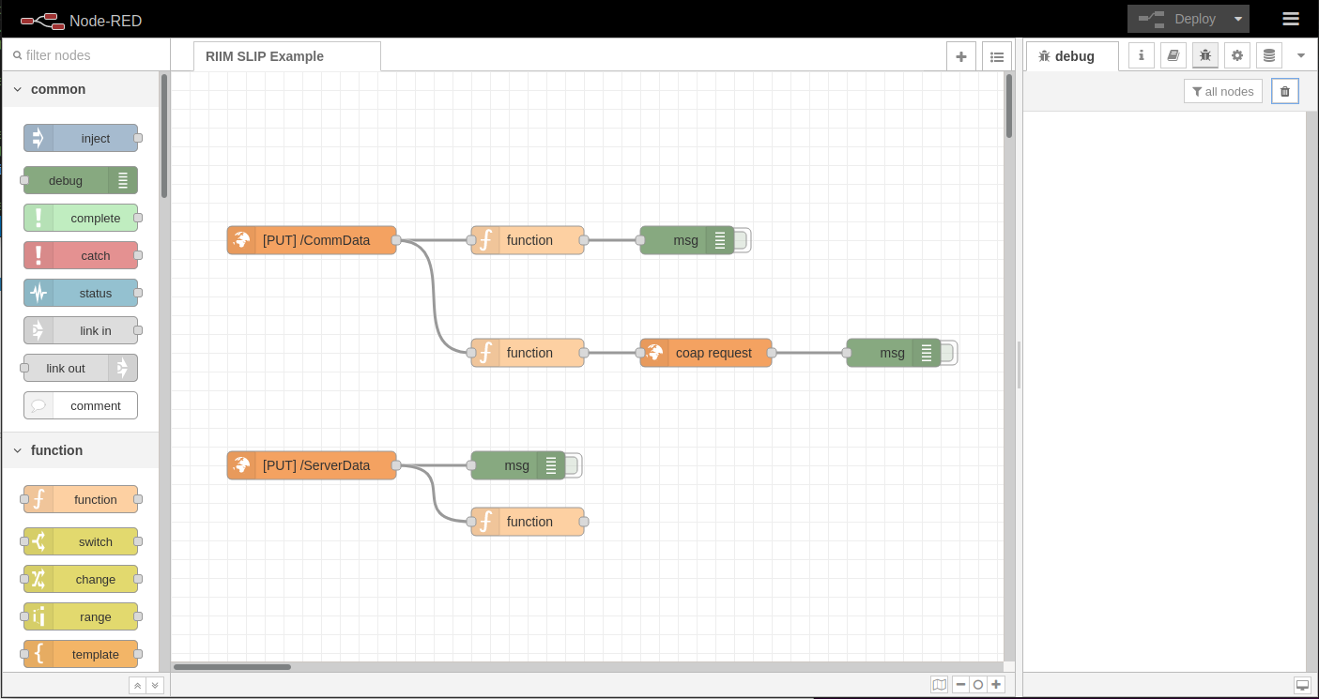Image resolution: width=1319 pixels, height=699 pixels.
Task: Clear debug messages with the trash icon
Action: click(1284, 90)
